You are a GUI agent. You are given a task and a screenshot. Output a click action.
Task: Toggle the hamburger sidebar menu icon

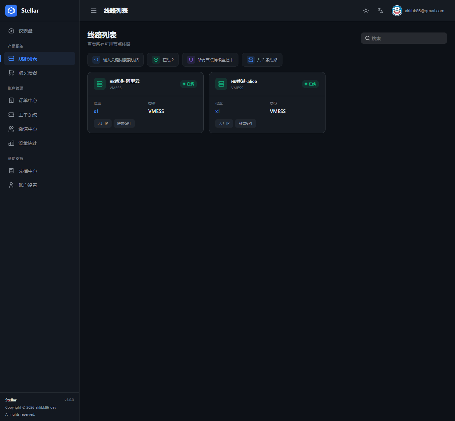[94, 11]
